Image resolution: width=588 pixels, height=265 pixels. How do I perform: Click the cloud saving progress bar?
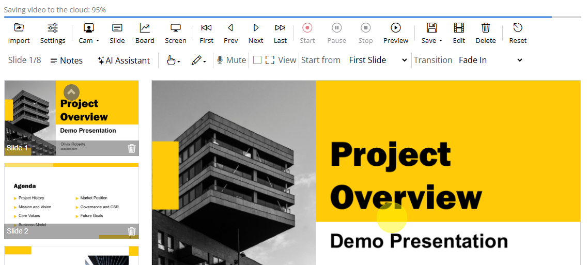[x=292, y=17]
